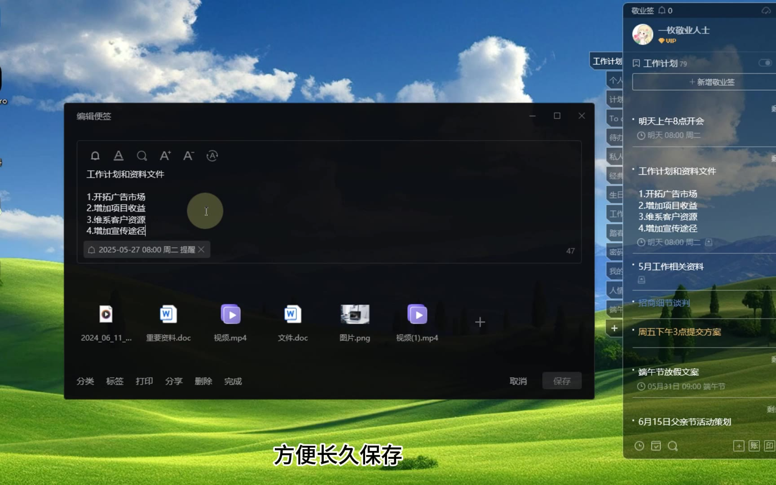Click the calendar-check icon in bottom bar
The image size is (776, 485).
[x=656, y=446]
